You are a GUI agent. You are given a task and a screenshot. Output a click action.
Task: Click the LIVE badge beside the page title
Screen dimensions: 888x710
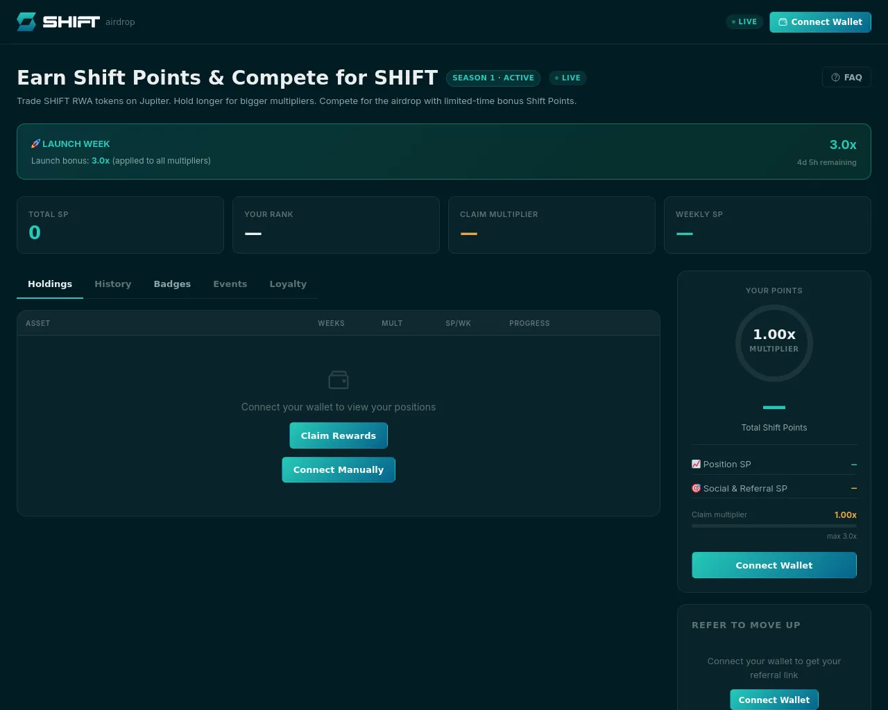567,78
